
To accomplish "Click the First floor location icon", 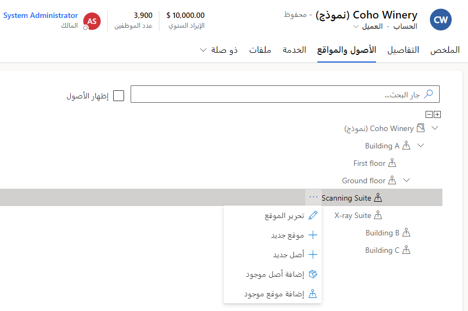I will coord(392,163).
